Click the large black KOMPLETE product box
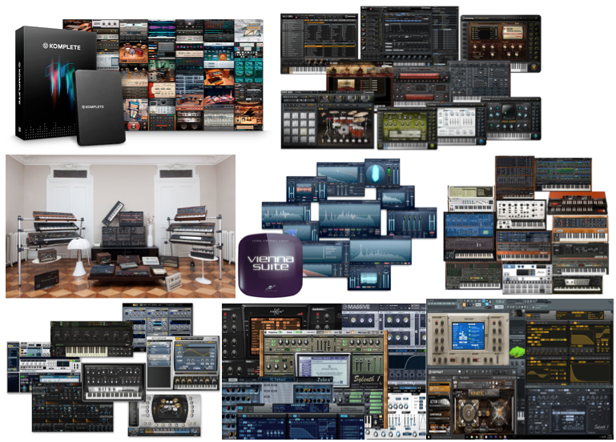Viewport: 616px width, 442px height. click(55, 82)
